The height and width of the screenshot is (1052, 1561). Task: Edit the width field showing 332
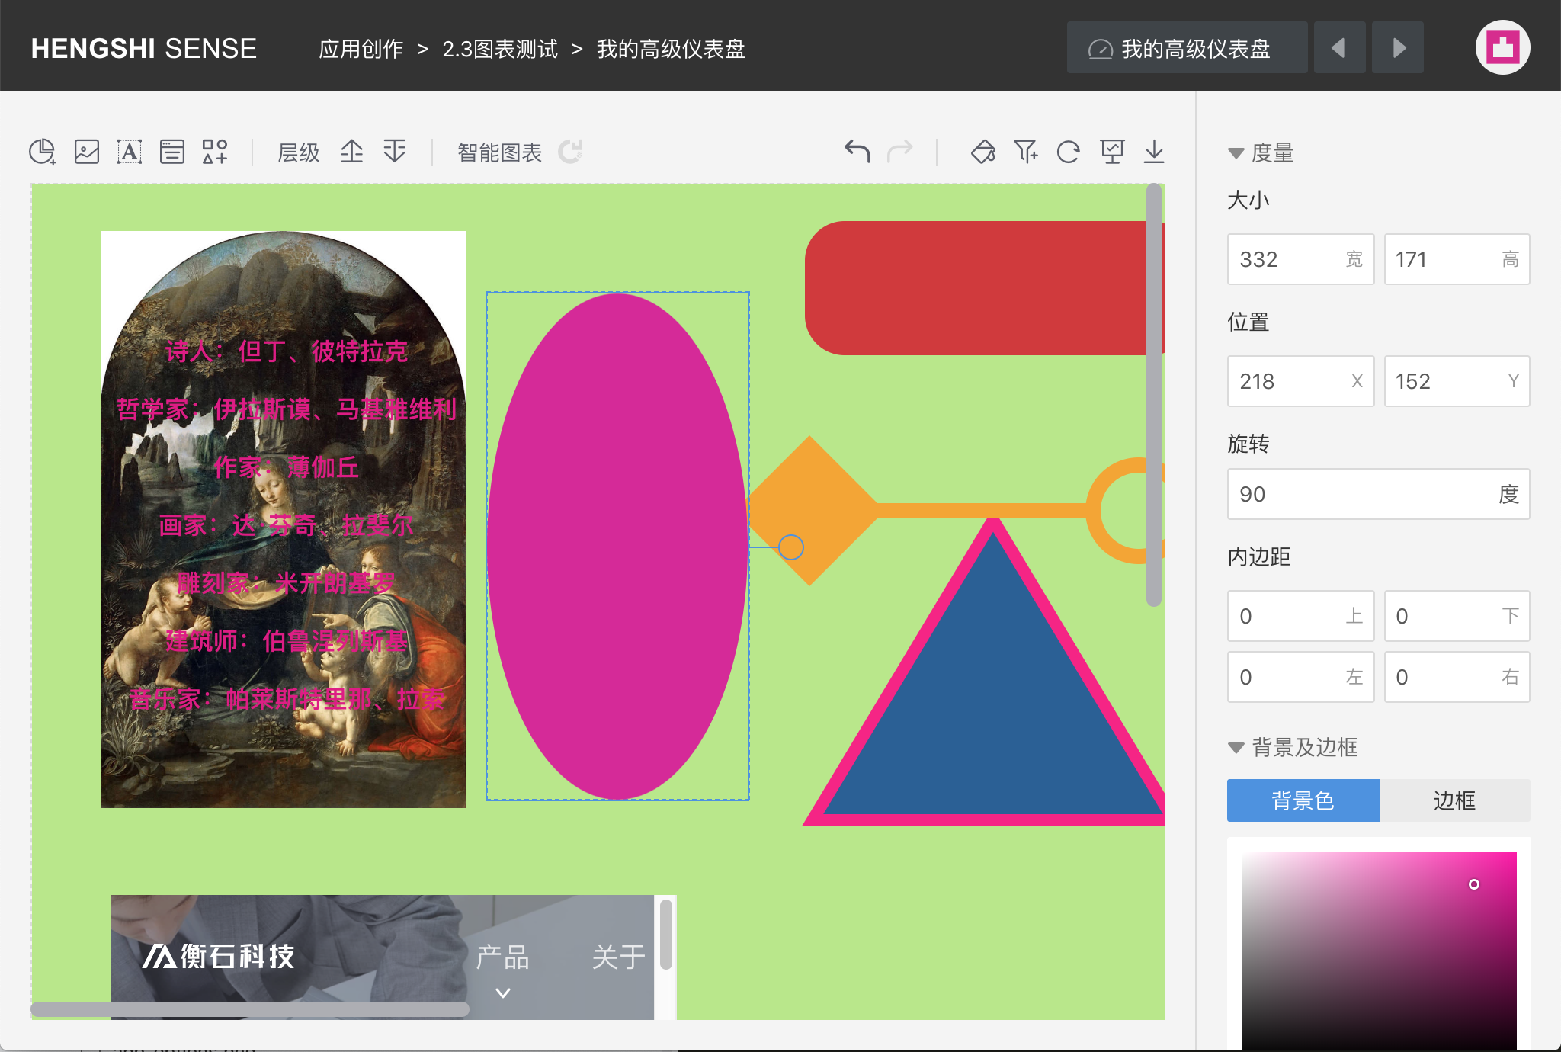pyautogui.click(x=1300, y=259)
